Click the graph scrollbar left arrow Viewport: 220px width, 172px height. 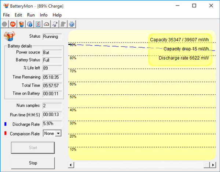coord(71,165)
